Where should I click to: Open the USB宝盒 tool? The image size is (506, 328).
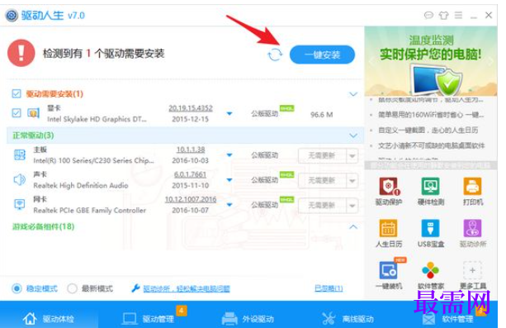[431, 233]
